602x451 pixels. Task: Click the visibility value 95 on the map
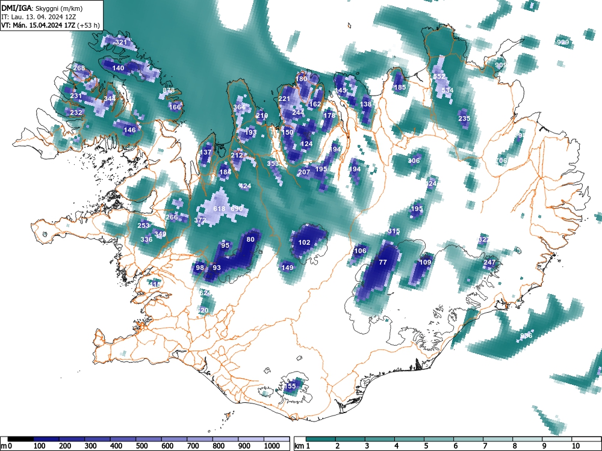(225, 245)
